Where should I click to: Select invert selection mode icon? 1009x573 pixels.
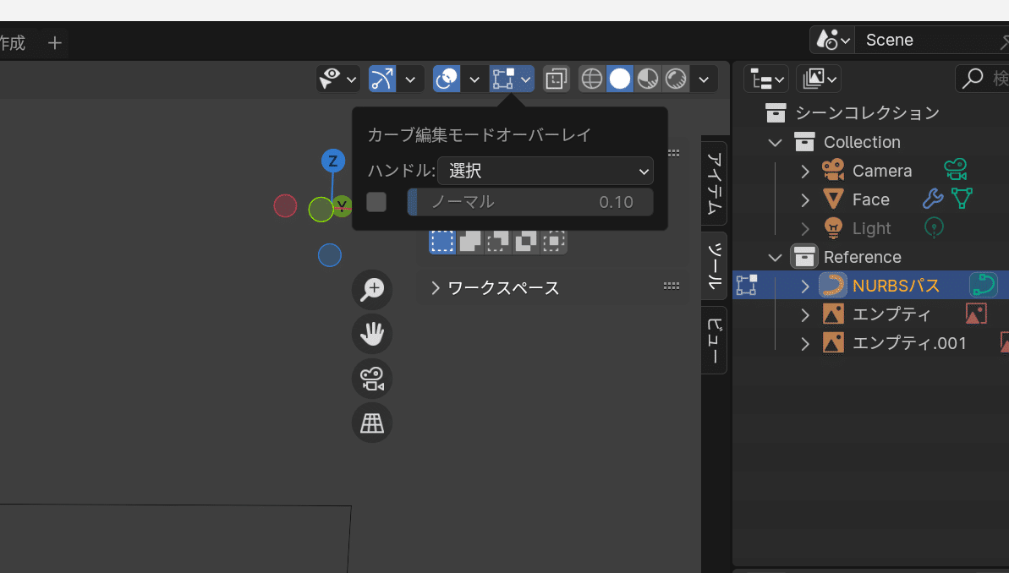coord(526,241)
